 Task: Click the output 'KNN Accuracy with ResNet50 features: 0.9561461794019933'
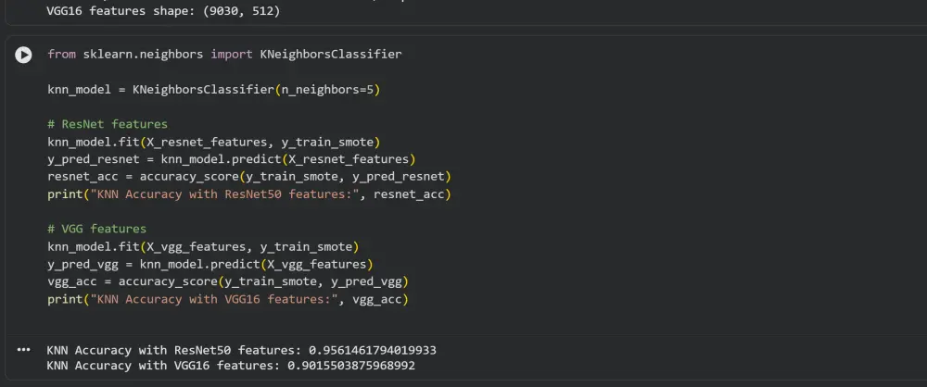tap(241, 350)
